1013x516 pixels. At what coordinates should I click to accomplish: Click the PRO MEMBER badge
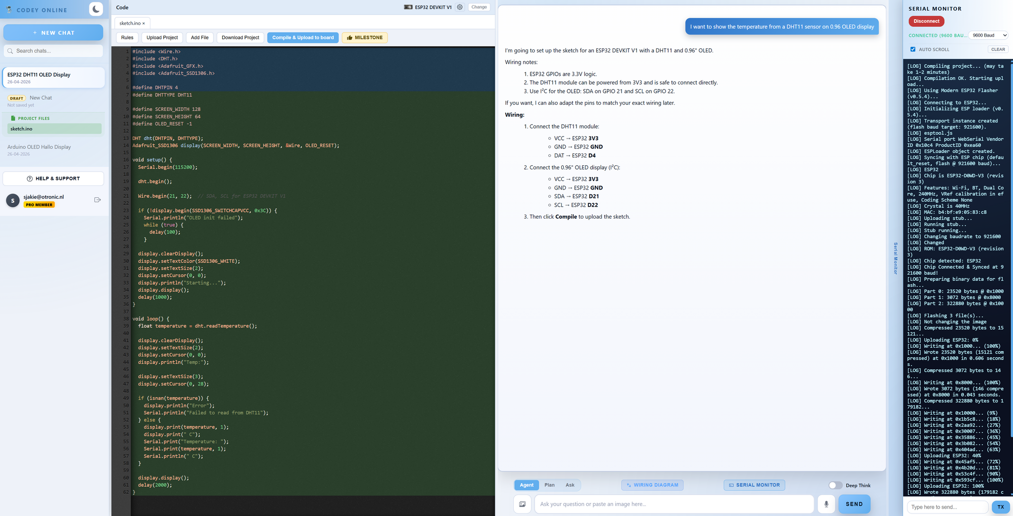pyautogui.click(x=40, y=205)
